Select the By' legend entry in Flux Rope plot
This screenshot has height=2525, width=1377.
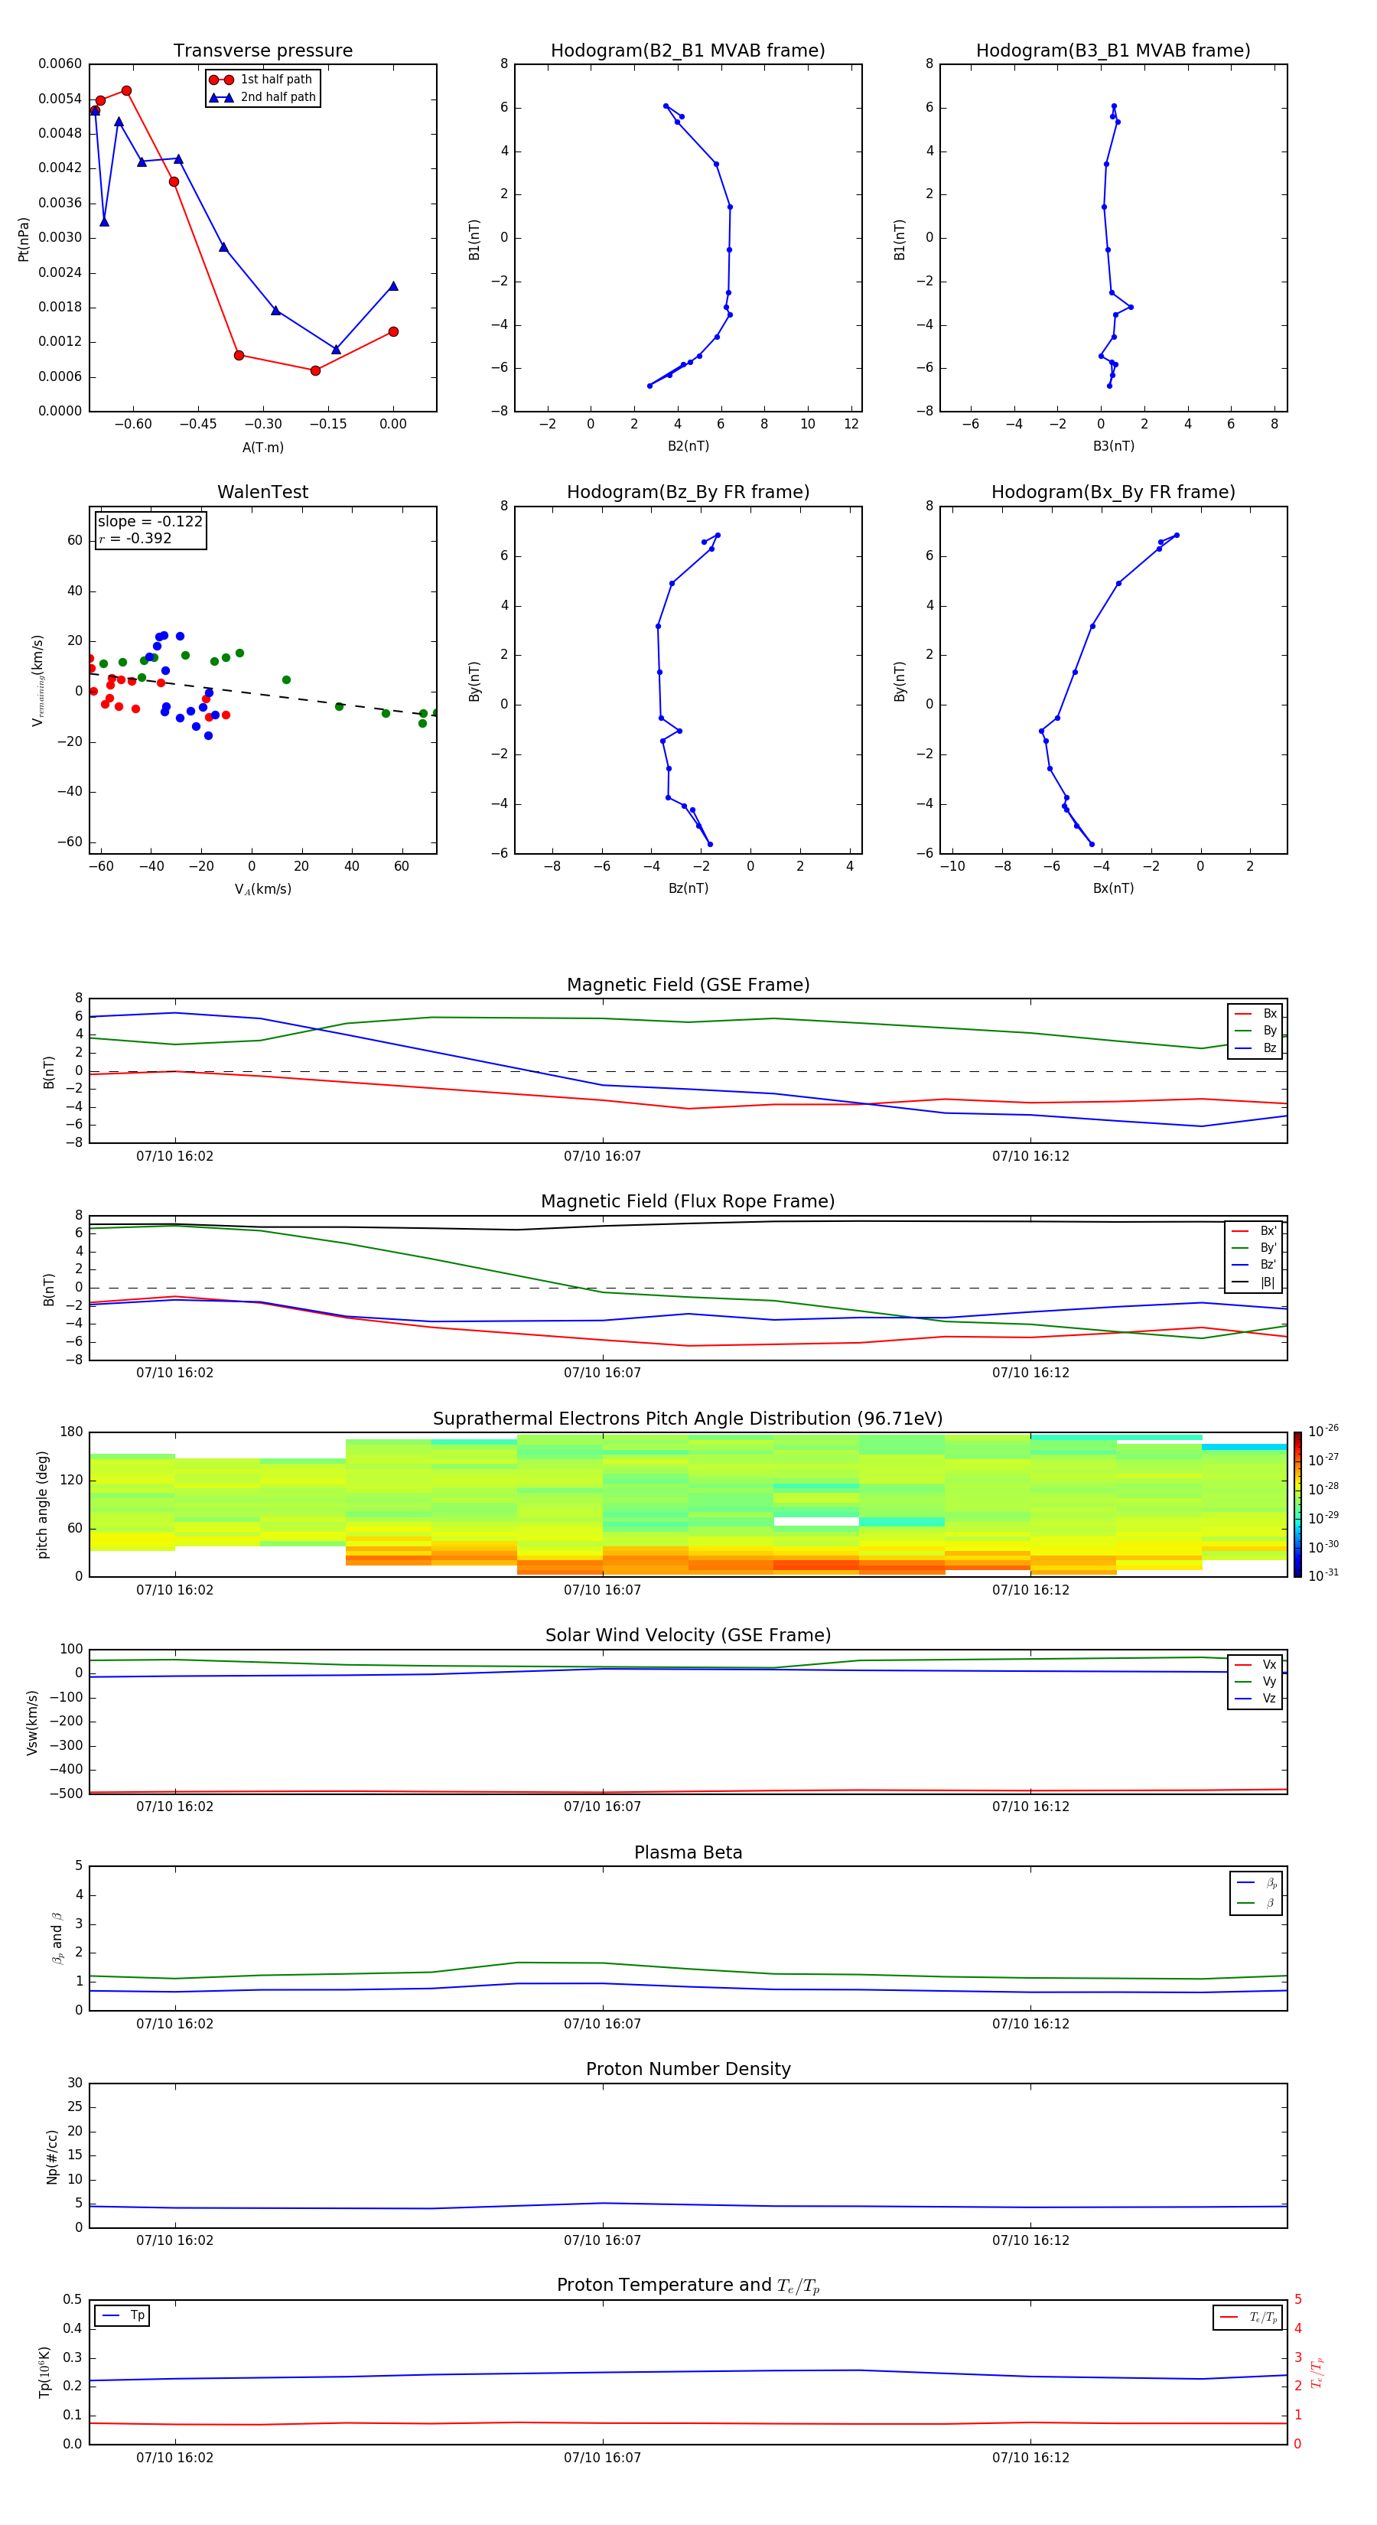1255,1249
